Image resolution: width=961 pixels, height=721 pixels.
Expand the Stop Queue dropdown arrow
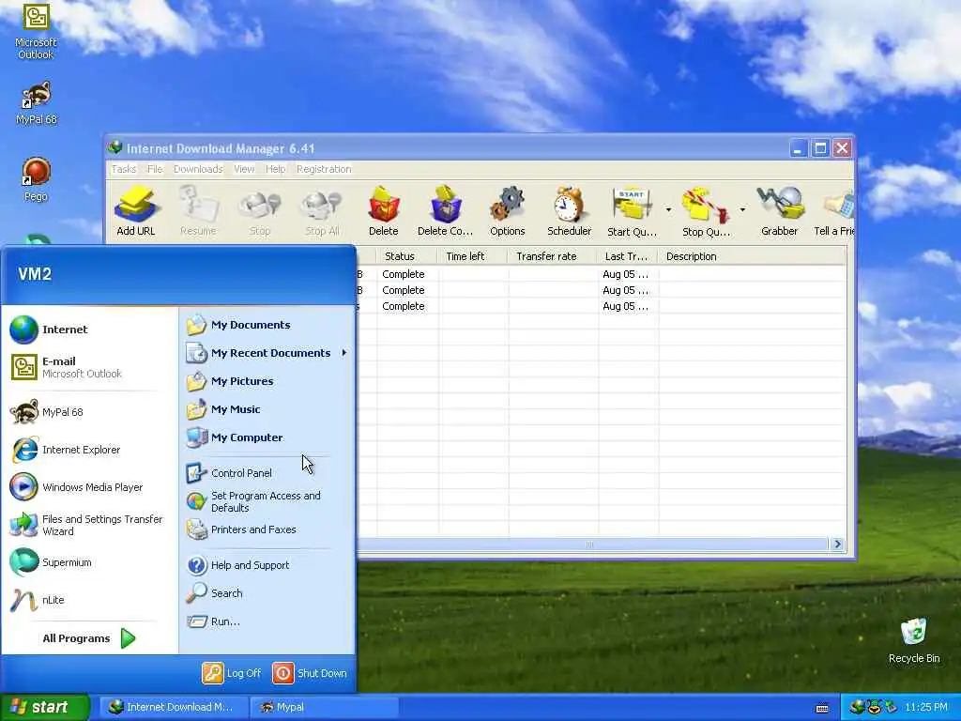[x=742, y=209]
